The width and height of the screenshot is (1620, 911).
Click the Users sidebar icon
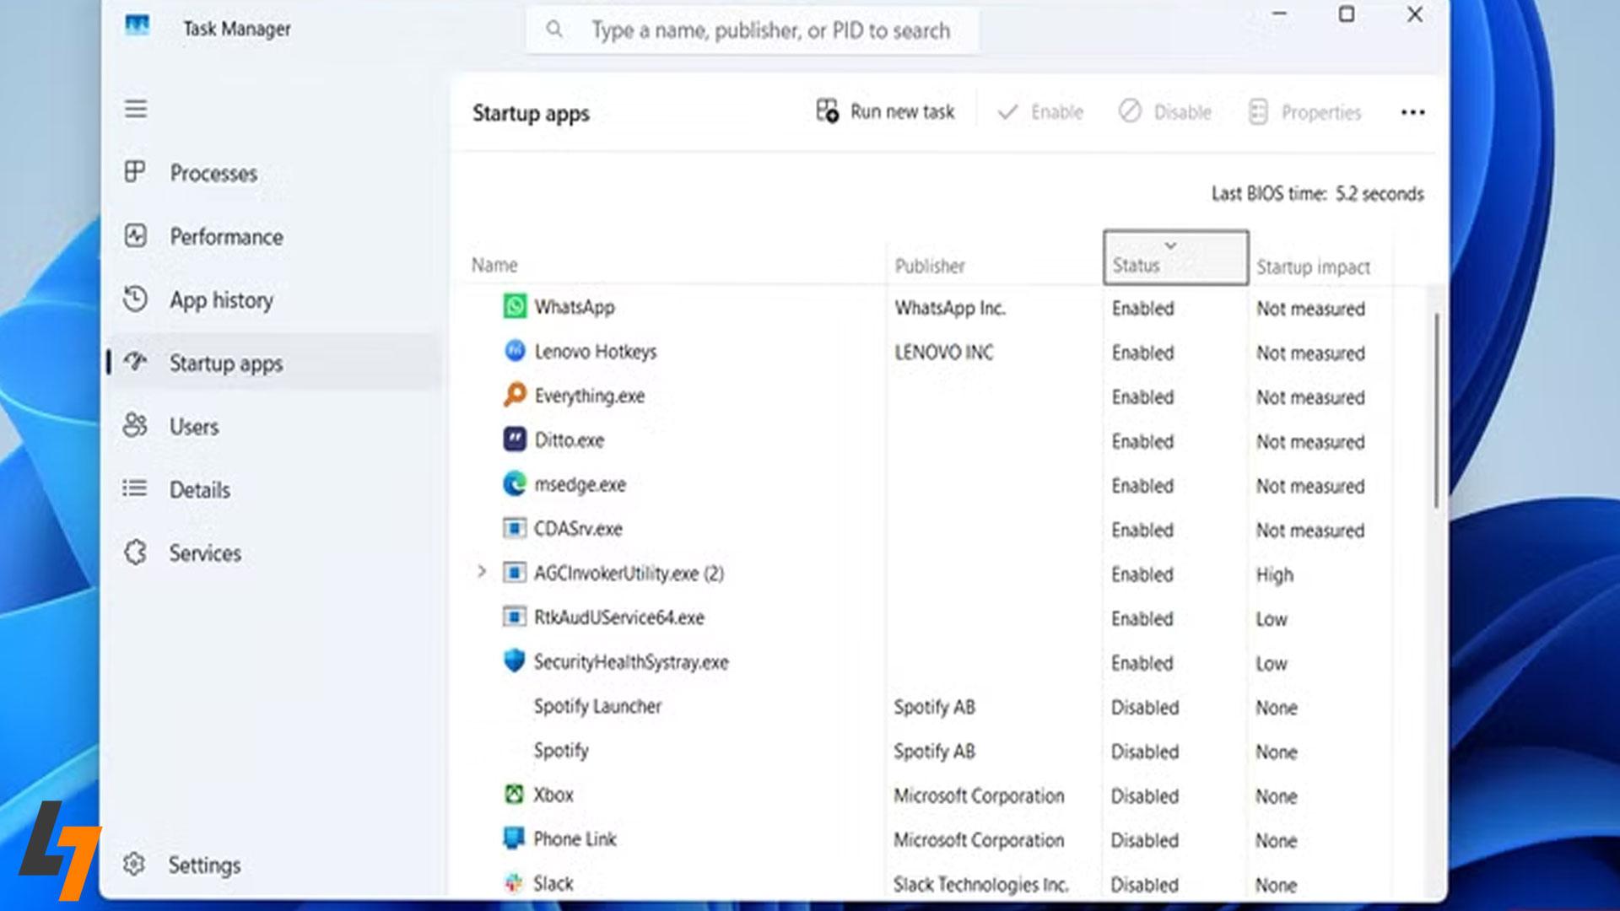coord(135,425)
